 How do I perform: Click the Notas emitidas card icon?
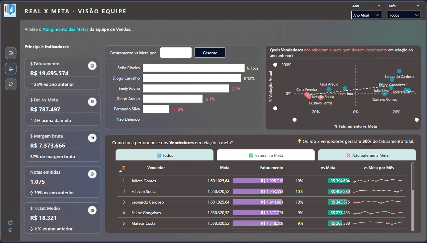[92, 174]
